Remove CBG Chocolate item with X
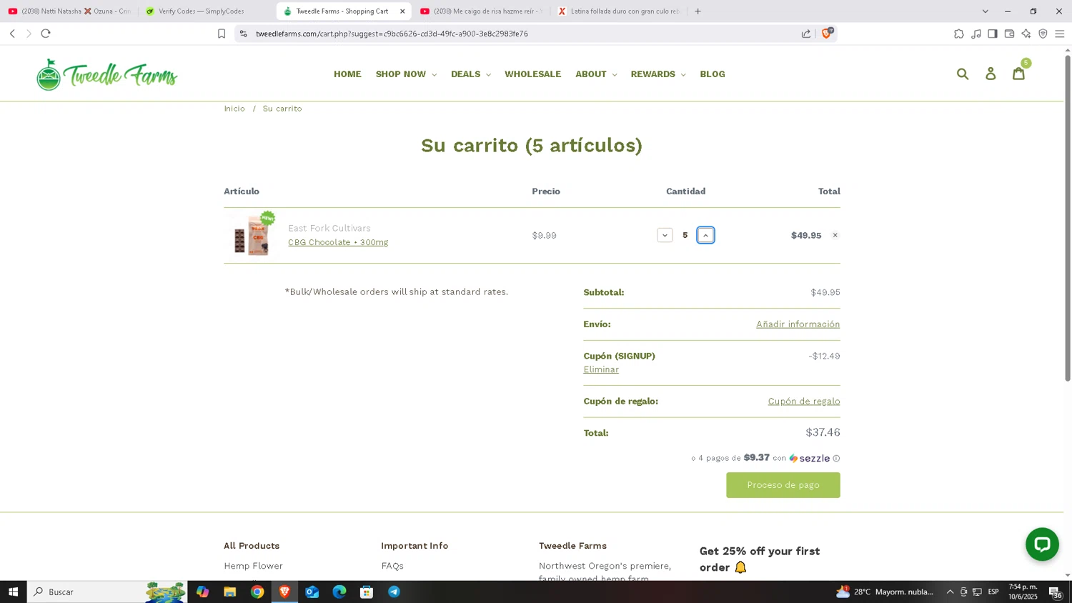 point(835,235)
